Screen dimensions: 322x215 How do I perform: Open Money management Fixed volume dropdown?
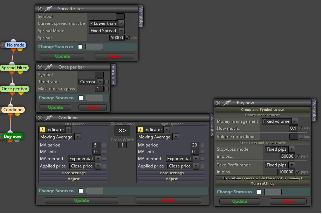click(x=280, y=122)
